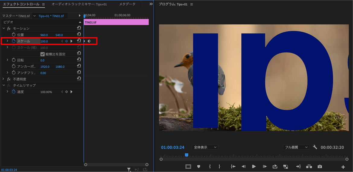Mark Out point in program monitor

220,167
